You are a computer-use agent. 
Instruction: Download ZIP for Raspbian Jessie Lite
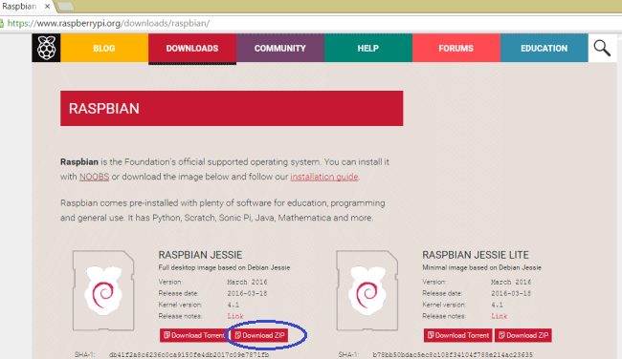click(x=522, y=335)
